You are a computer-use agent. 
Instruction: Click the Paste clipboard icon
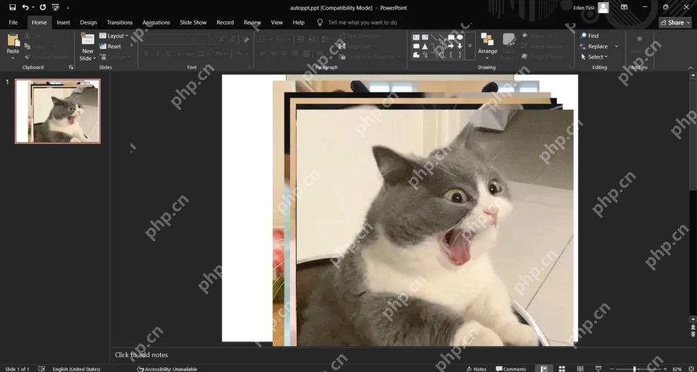pyautogui.click(x=14, y=40)
